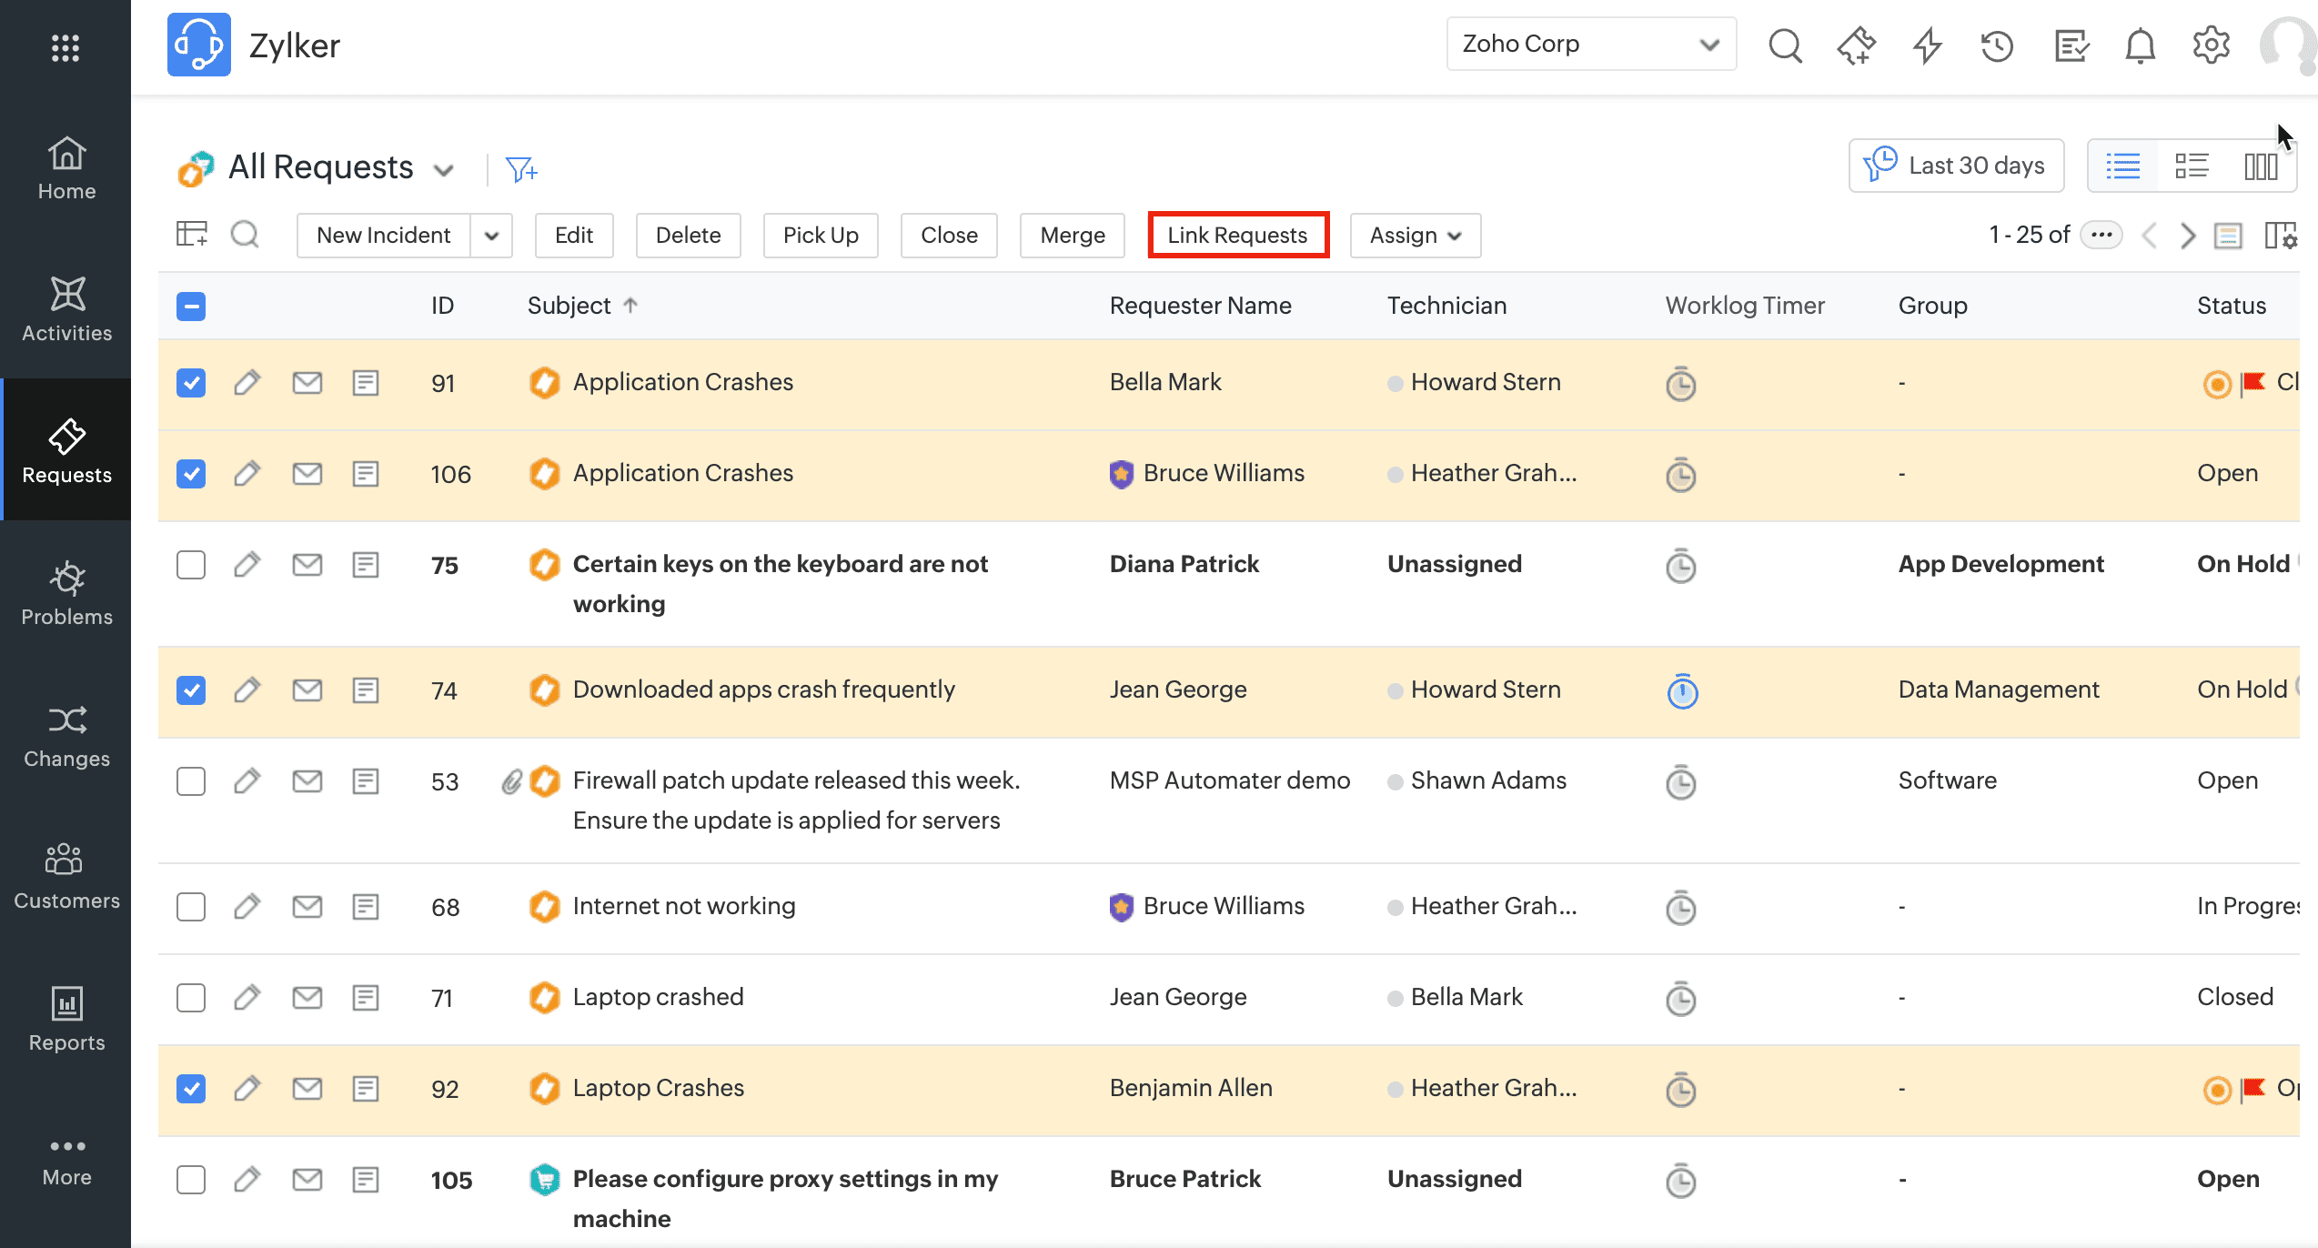Click the worklog timer for request 74

pyautogui.click(x=1682, y=691)
